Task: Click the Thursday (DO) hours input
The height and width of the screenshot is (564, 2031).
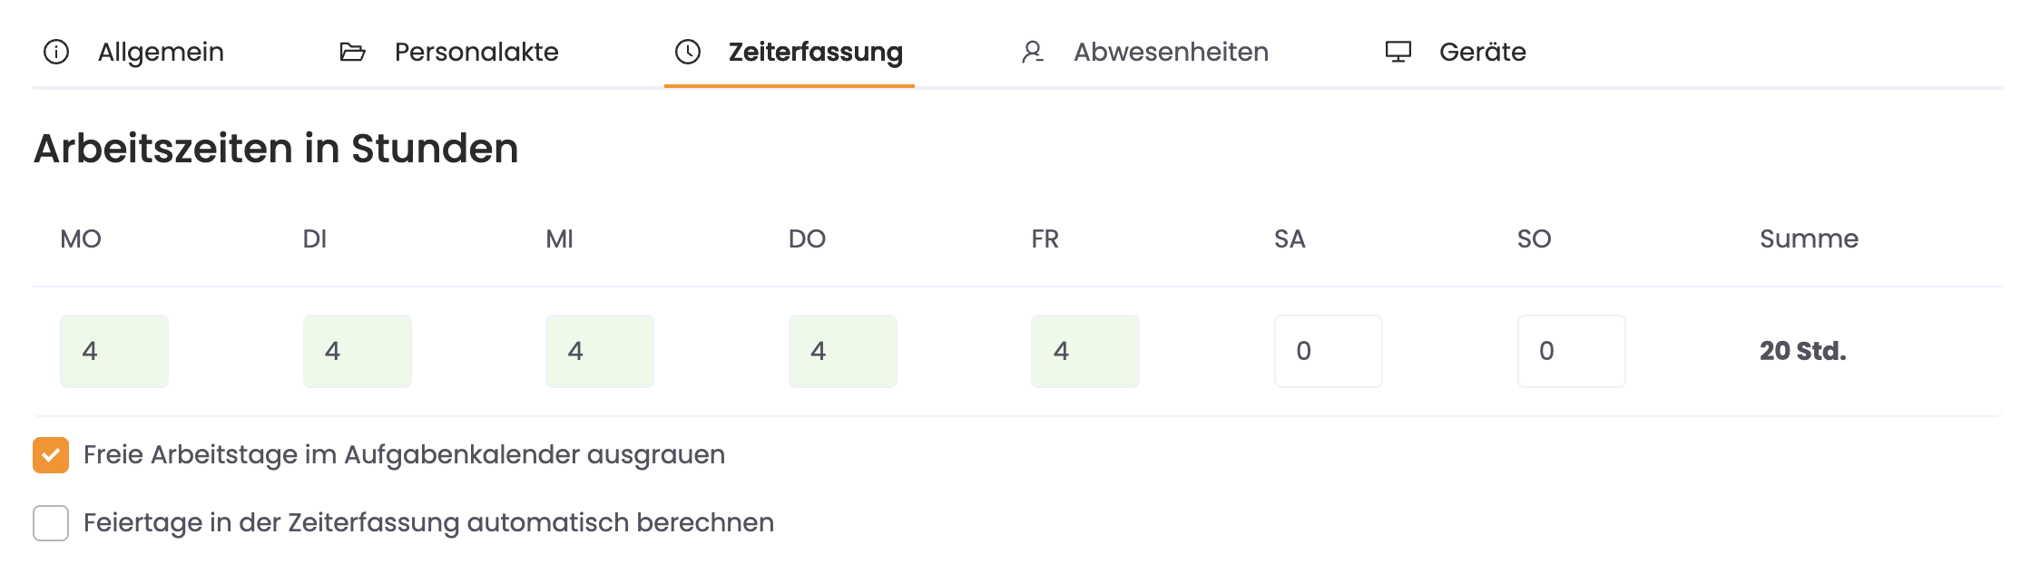Action: coord(843,352)
